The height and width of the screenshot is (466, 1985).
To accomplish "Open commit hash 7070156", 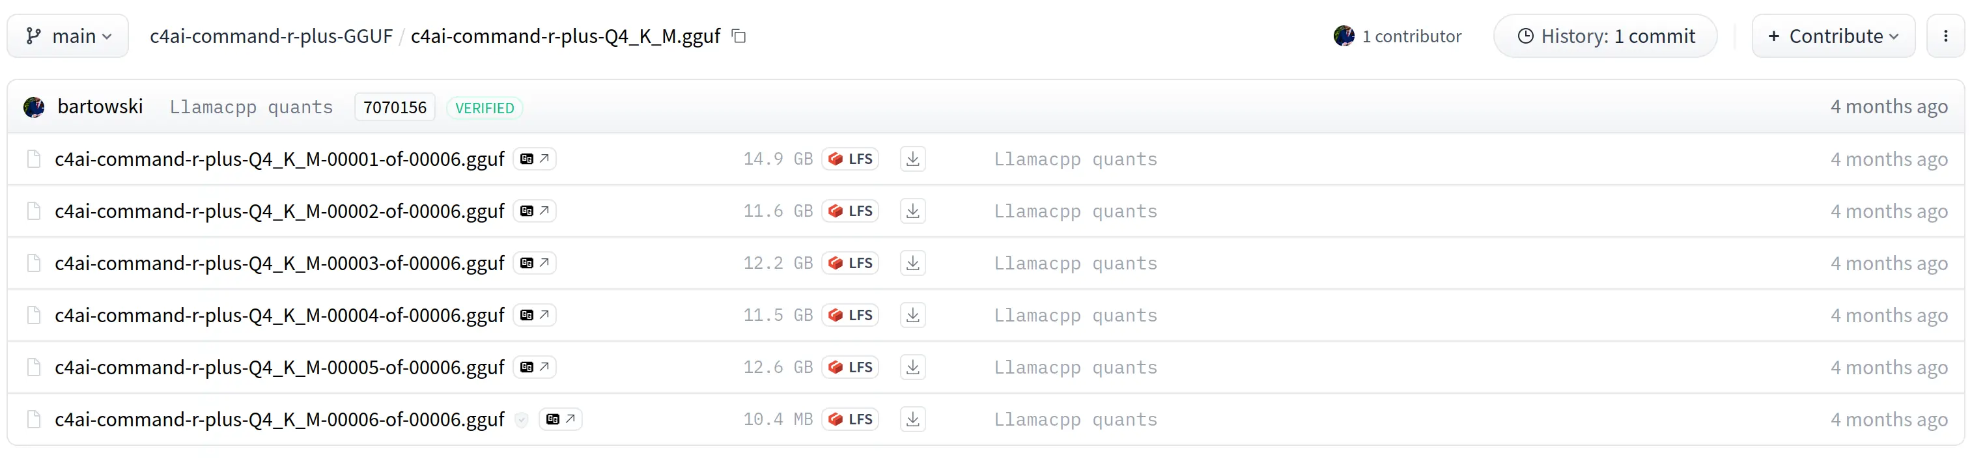I will pyautogui.click(x=395, y=107).
